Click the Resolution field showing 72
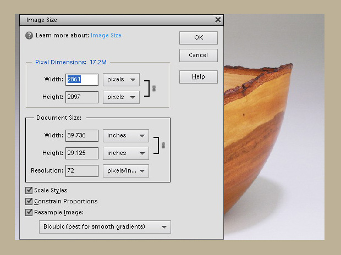This screenshot has width=341, height=255. coord(82,171)
